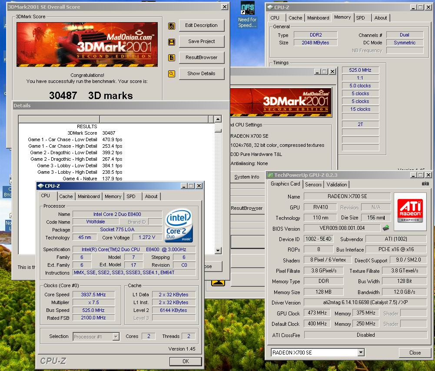Click the GPU-Z title bar icon
Viewport: 435px width, 371px height.
[270, 175]
